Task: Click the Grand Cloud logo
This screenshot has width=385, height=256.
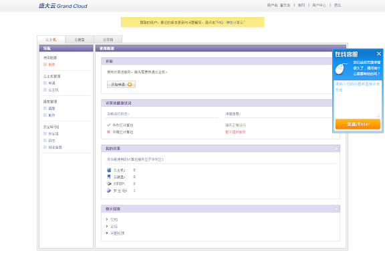Action: 63,5
